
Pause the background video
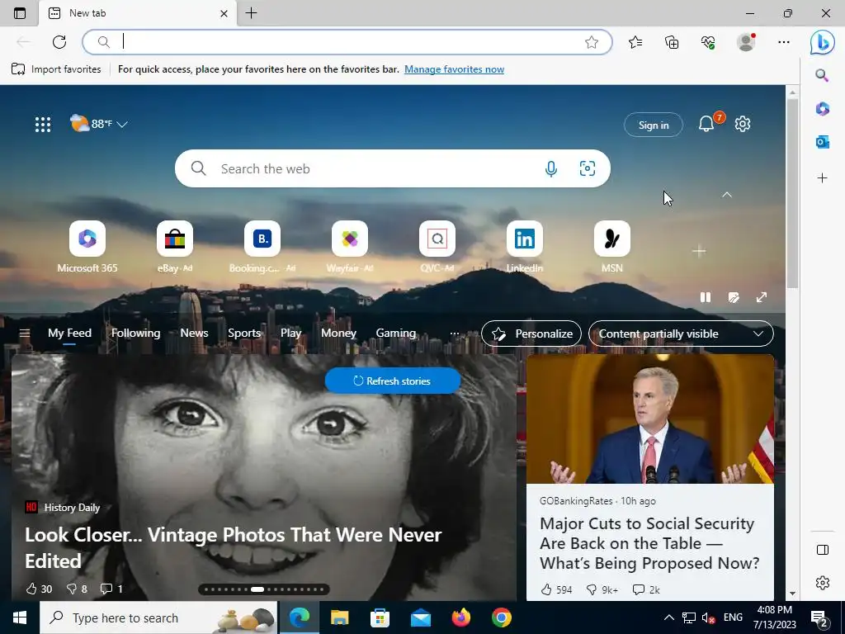[x=706, y=297]
